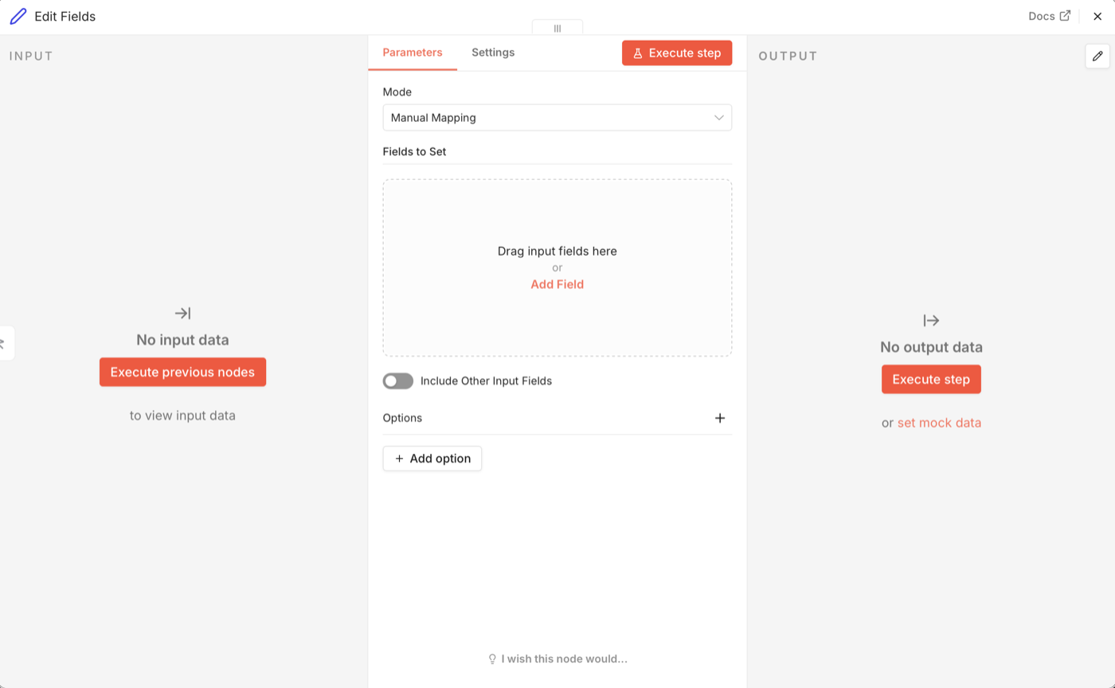Viewport: 1115px width, 688px height.
Task: Click Execute previous nodes button
Action: (x=182, y=372)
